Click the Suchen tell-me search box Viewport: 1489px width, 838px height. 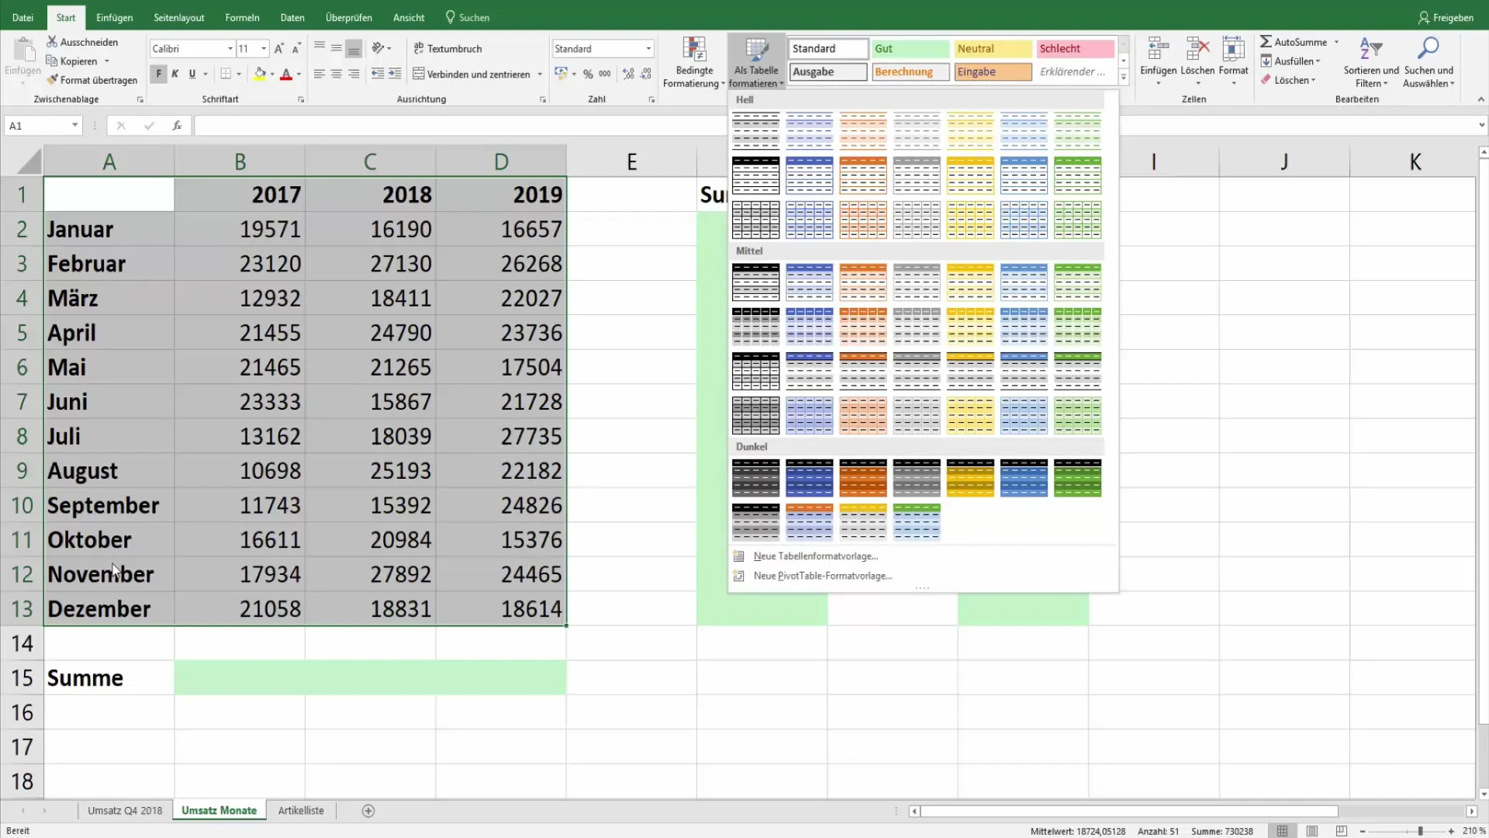pos(468,17)
